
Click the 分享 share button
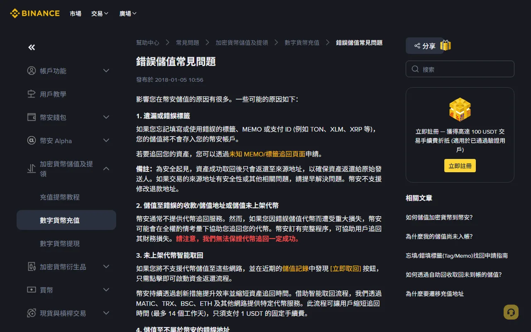point(425,46)
